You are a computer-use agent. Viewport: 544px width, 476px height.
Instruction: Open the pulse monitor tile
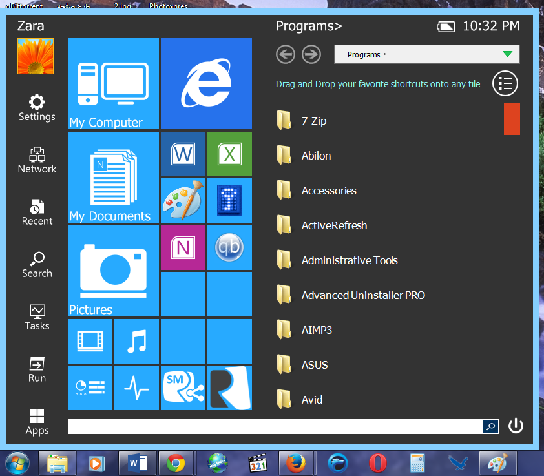137,388
